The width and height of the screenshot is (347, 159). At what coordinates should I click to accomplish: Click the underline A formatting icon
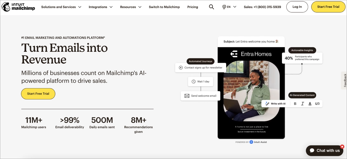(310, 104)
